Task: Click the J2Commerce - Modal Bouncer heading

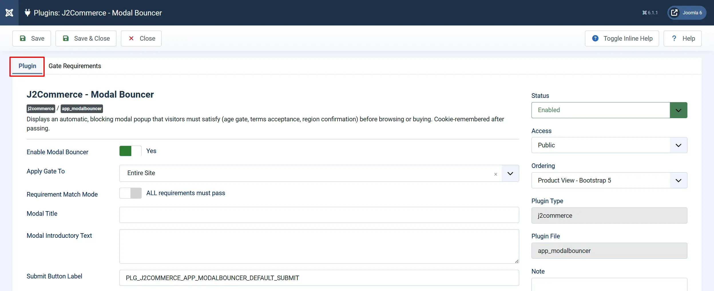Action: (x=90, y=94)
